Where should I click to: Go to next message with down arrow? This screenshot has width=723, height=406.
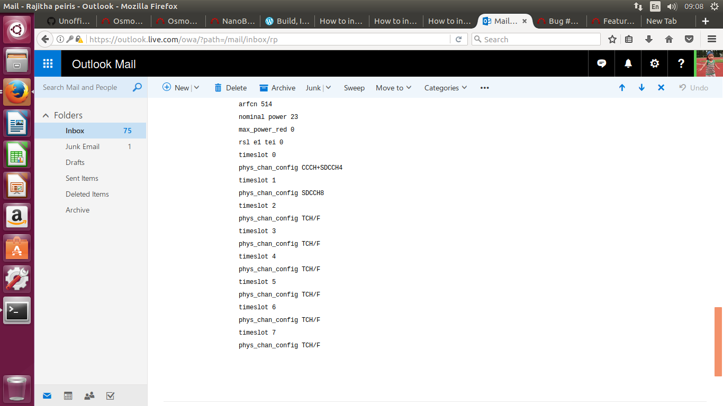pos(641,88)
